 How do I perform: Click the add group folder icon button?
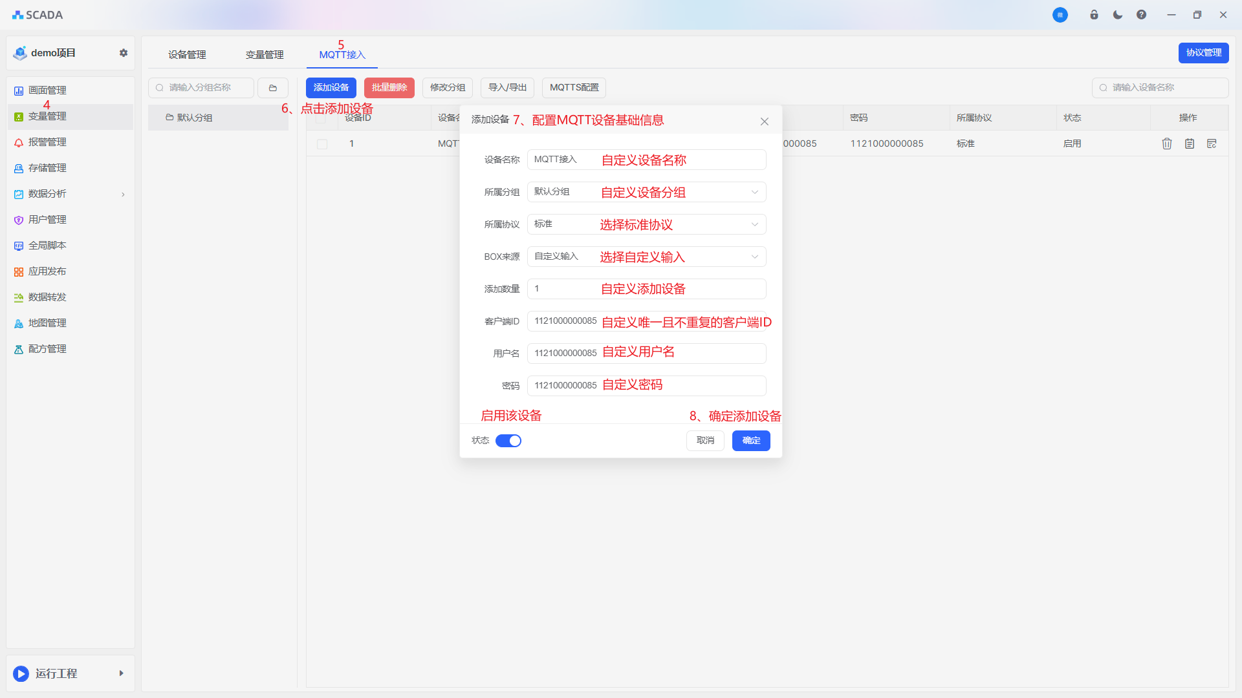coord(273,88)
